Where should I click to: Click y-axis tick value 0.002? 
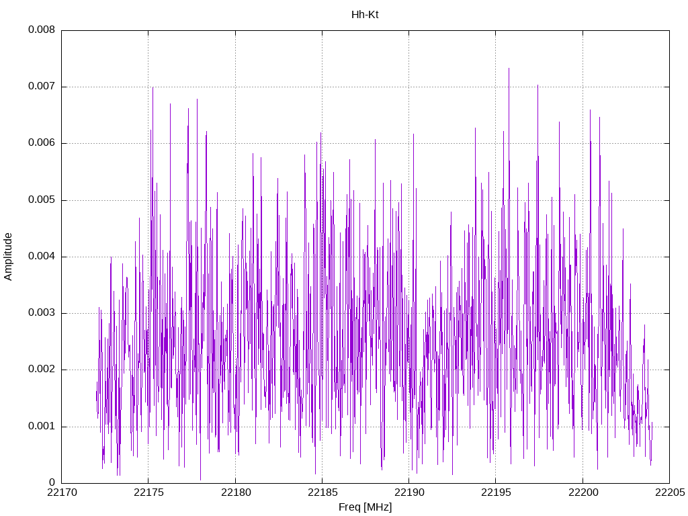pos(42,370)
